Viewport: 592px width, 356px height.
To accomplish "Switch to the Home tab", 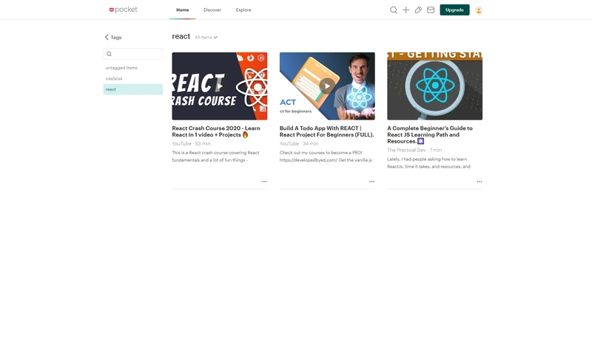I will (182, 10).
